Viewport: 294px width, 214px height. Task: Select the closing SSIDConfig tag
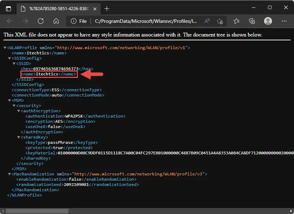pyautogui.click(x=28, y=85)
